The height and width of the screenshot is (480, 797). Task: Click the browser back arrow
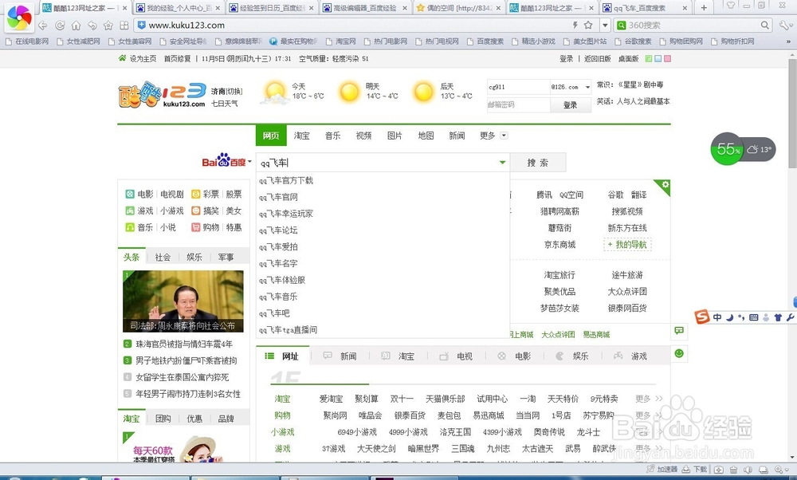point(43,26)
